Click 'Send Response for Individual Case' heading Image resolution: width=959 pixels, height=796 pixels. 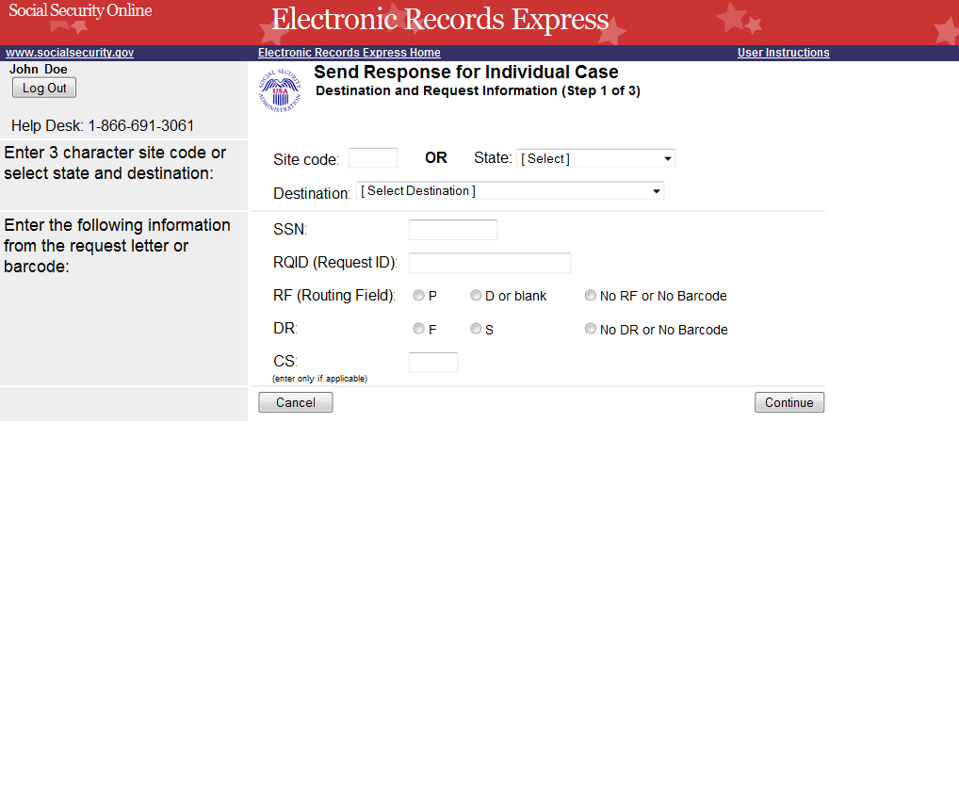click(466, 73)
